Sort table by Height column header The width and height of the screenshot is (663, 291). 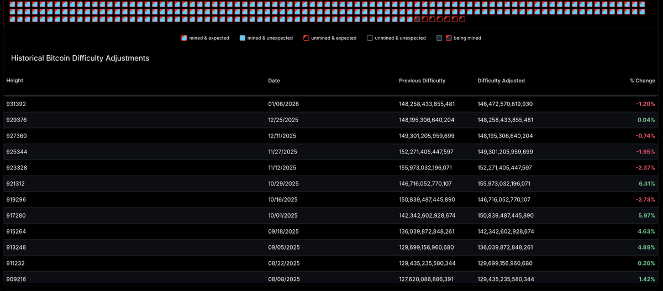[x=15, y=81]
